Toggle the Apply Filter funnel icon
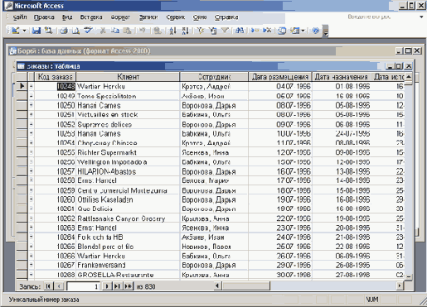 225,31
